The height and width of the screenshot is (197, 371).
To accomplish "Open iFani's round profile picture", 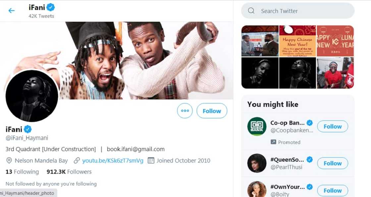I will 32,96.
